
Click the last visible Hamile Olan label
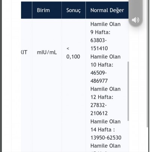coord(105,146)
